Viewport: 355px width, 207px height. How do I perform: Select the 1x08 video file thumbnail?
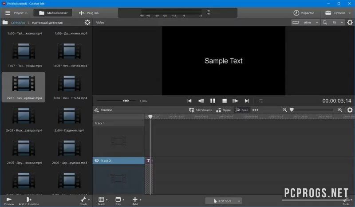pos(69,51)
